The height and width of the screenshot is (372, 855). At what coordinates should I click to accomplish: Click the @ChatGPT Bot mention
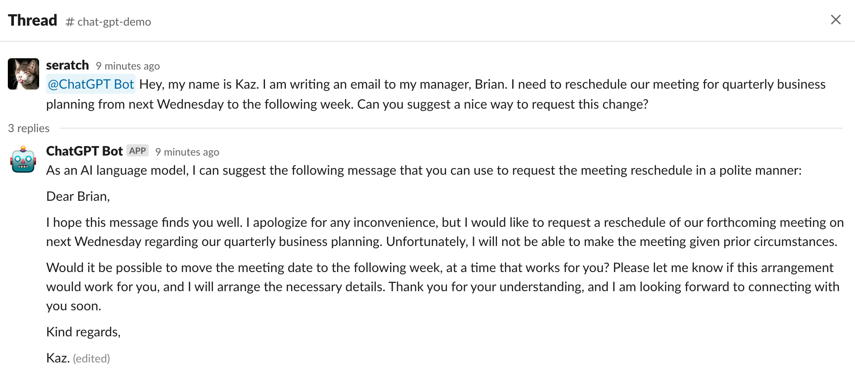(x=91, y=84)
